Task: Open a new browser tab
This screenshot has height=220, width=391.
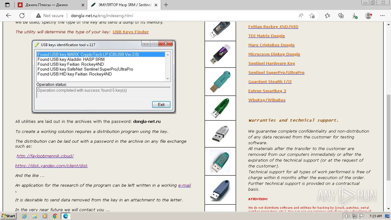Action: (x=166, y=5)
